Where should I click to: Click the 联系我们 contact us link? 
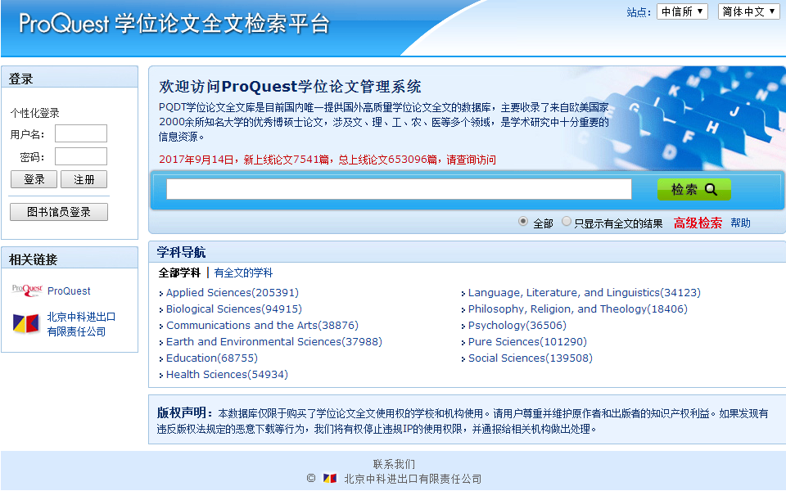394,464
